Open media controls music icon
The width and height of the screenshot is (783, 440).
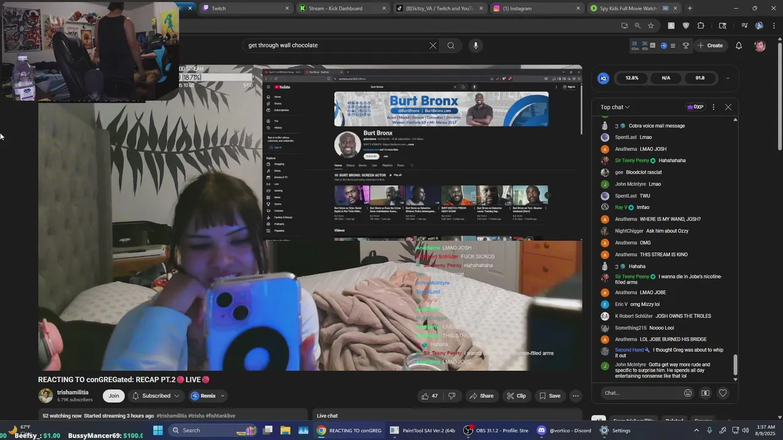(x=744, y=26)
